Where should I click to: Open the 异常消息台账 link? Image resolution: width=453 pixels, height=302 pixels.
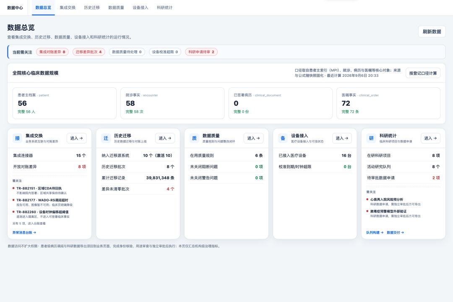point(24,232)
